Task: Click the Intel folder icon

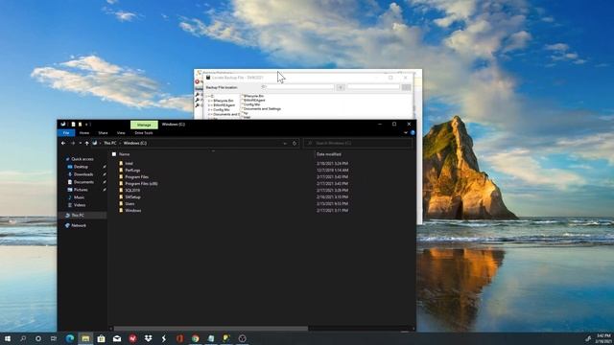Action: coord(121,163)
